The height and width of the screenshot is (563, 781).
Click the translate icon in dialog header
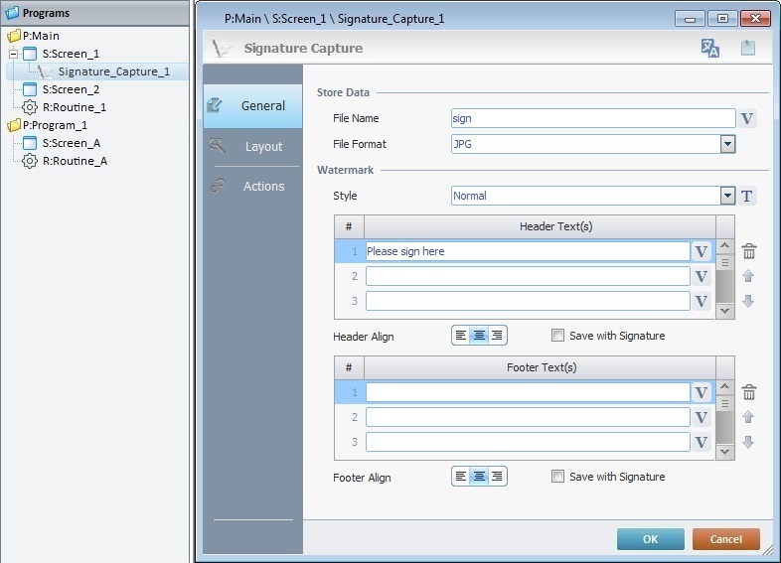click(709, 48)
